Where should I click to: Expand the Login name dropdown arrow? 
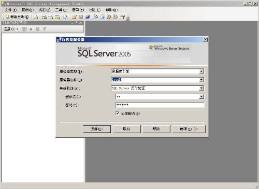(x=202, y=96)
